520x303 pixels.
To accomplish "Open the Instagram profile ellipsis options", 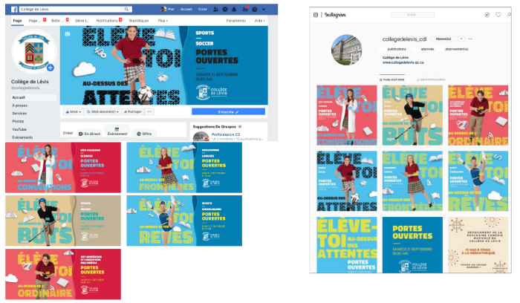I will 470,39.
